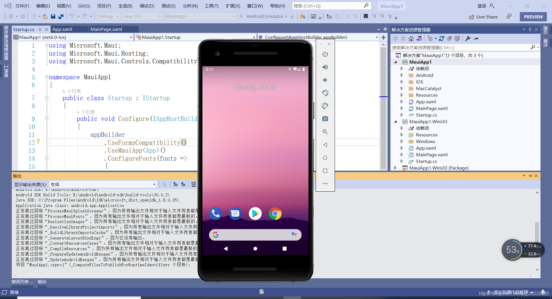
Task: Click Save All icon in toolbar
Action: click(x=61, y=16)
